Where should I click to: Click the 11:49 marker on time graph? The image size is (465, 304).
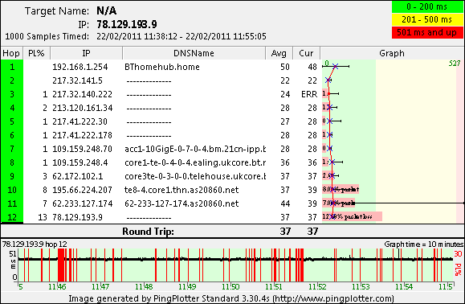click(x=187, y=287)
